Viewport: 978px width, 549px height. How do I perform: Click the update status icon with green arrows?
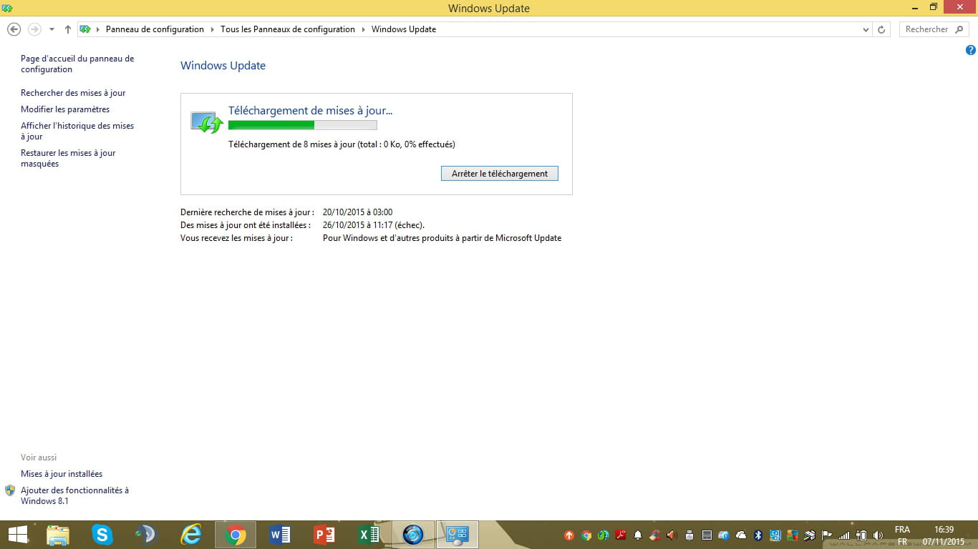tap(207, 122)
